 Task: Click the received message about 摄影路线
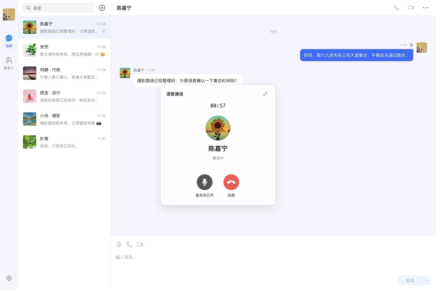[x=188, y=81]
